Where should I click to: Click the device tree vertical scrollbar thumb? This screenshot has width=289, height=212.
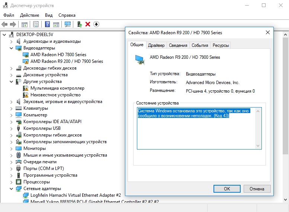click(x=285, y=96)
